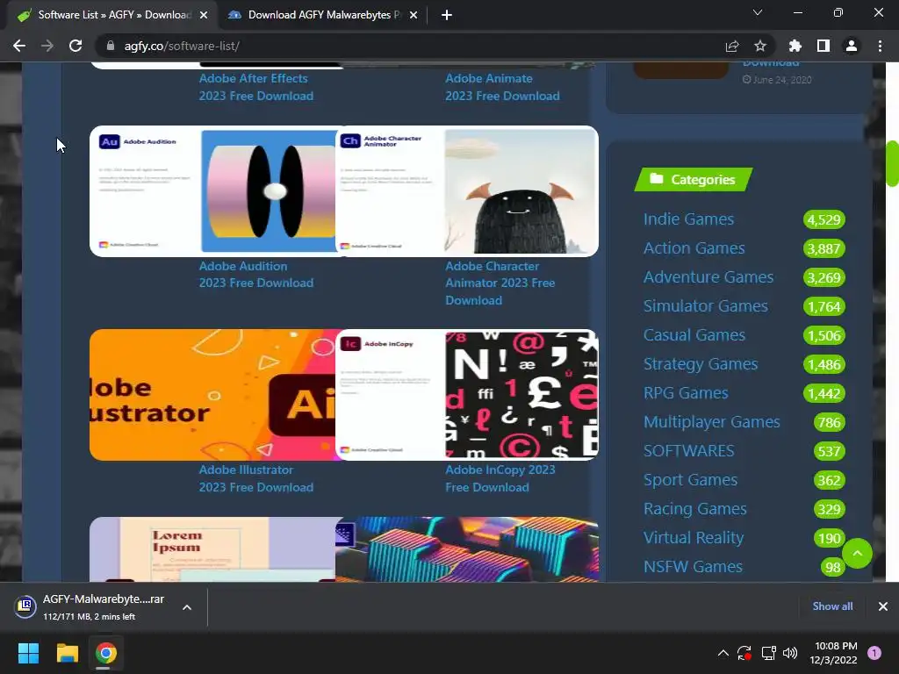Close the downloads bar
Viewport: 899px width, 674px height.
pos(883,606)
